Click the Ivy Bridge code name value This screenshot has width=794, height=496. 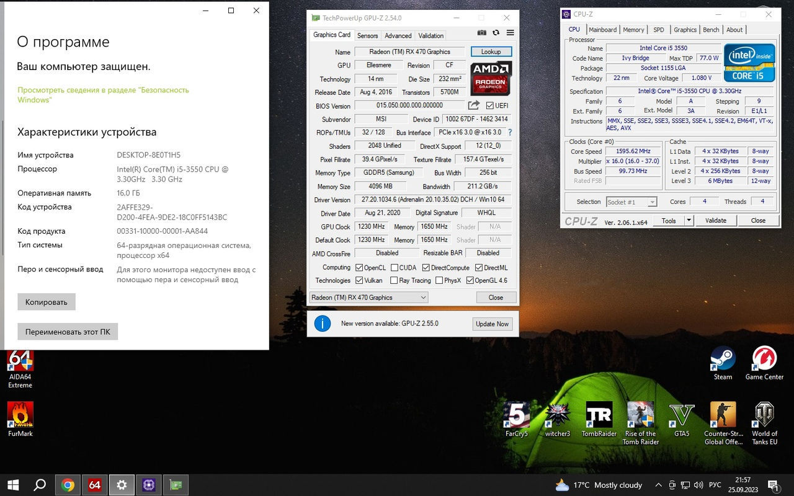(636, 58)
